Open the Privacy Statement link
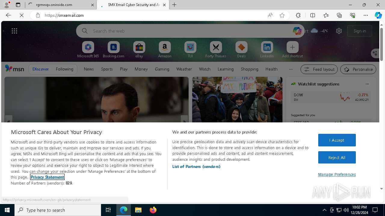Image resolution: width=385 pixels, height=216 pixels. pyautogui.click(x=47, y=177)
